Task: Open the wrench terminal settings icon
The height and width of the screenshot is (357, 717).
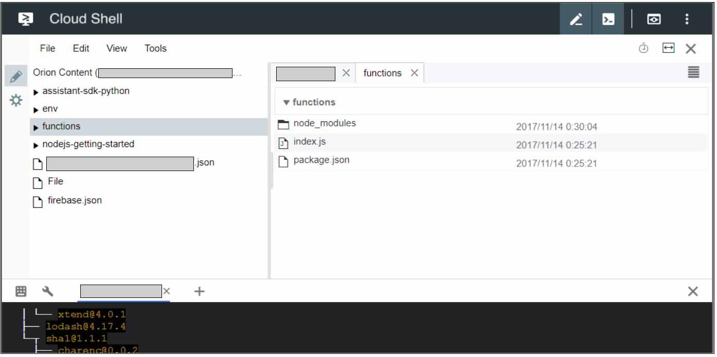Action: click(48, 292)
